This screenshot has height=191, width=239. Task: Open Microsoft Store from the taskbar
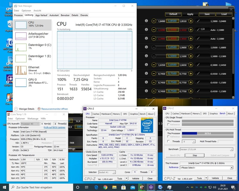[123, 187]
